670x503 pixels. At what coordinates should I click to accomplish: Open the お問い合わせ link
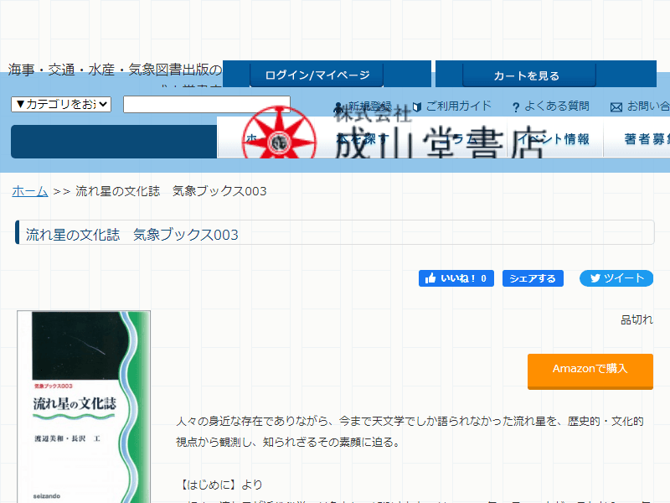coord(647,106)
